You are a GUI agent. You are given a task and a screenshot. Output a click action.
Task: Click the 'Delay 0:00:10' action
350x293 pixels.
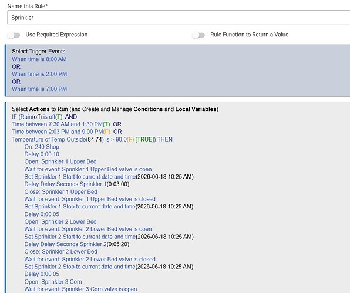(x=42, y=154)
